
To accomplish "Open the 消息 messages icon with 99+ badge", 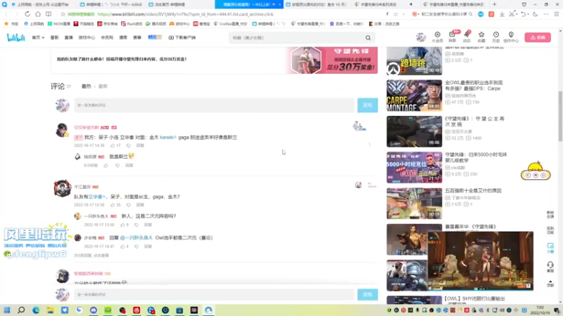I will tap(452, 37).
